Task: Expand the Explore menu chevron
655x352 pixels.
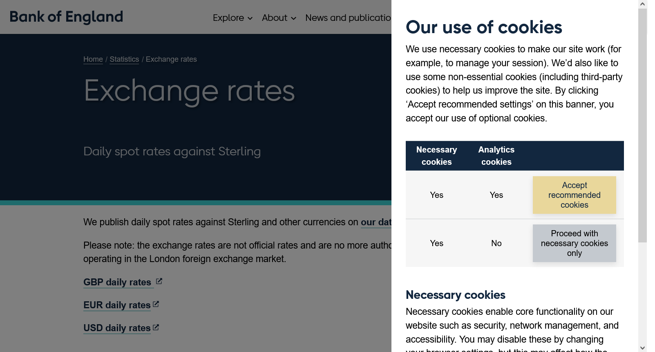Action: [250, 18]
